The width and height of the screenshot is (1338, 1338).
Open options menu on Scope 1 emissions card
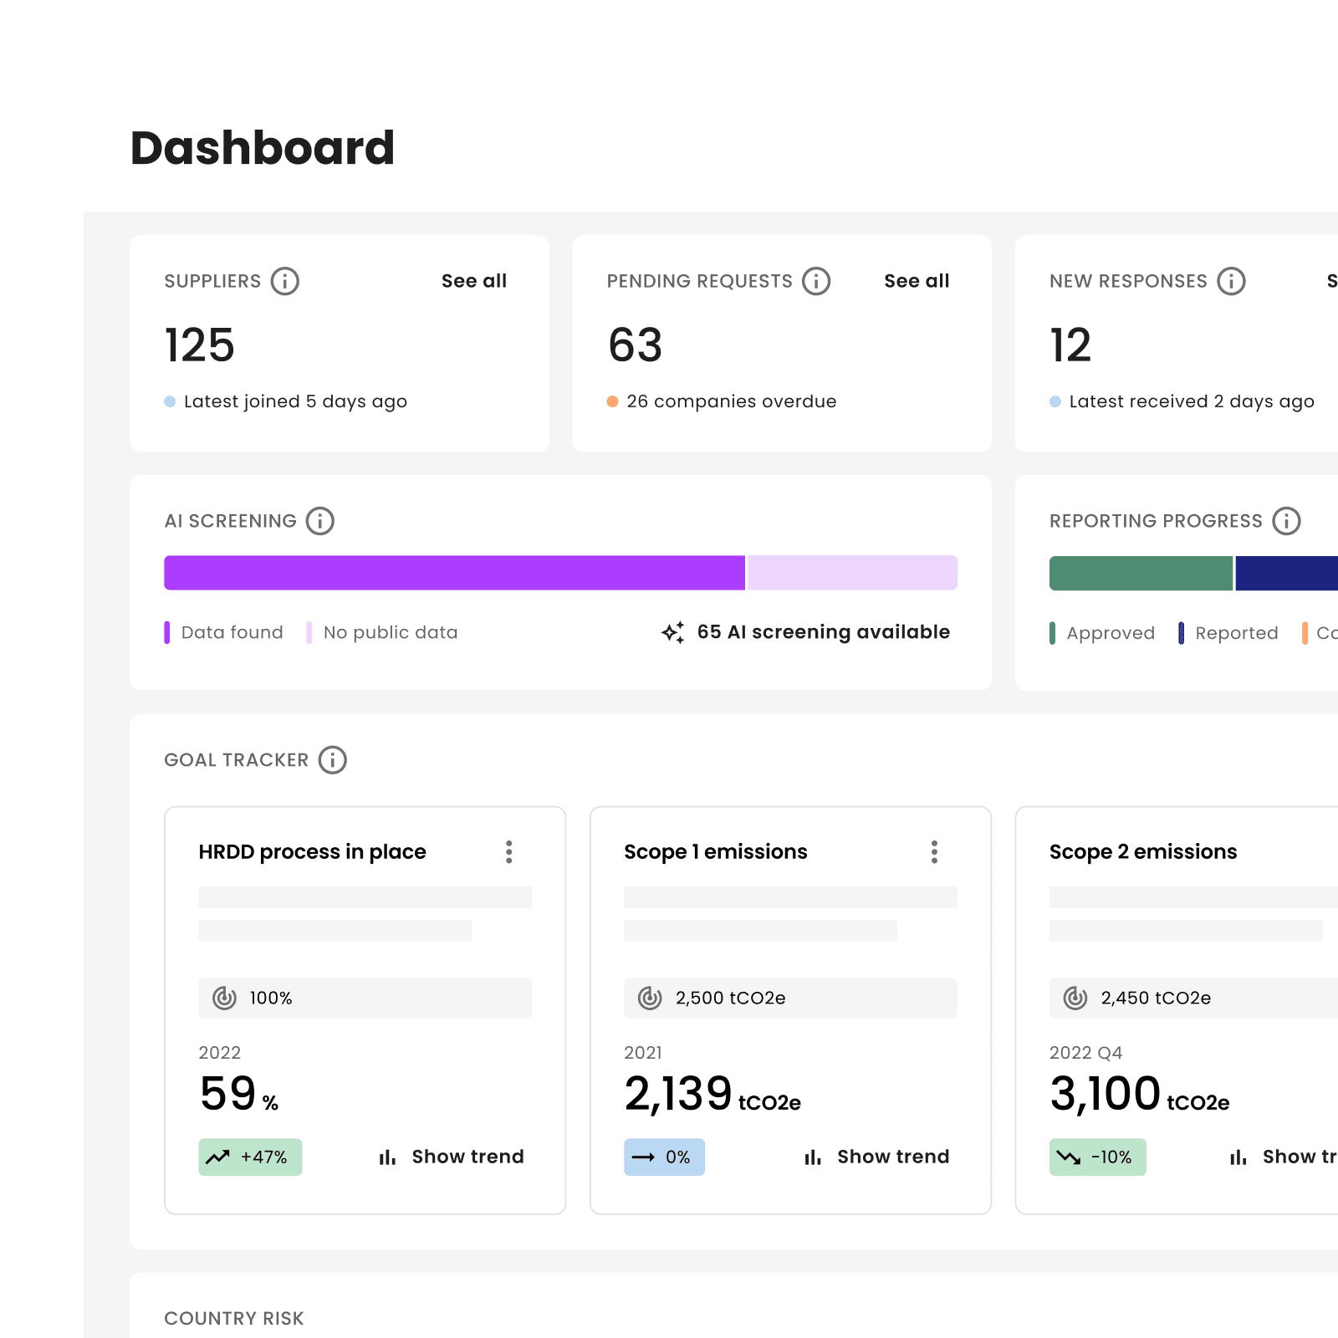(x=934, y=851)
